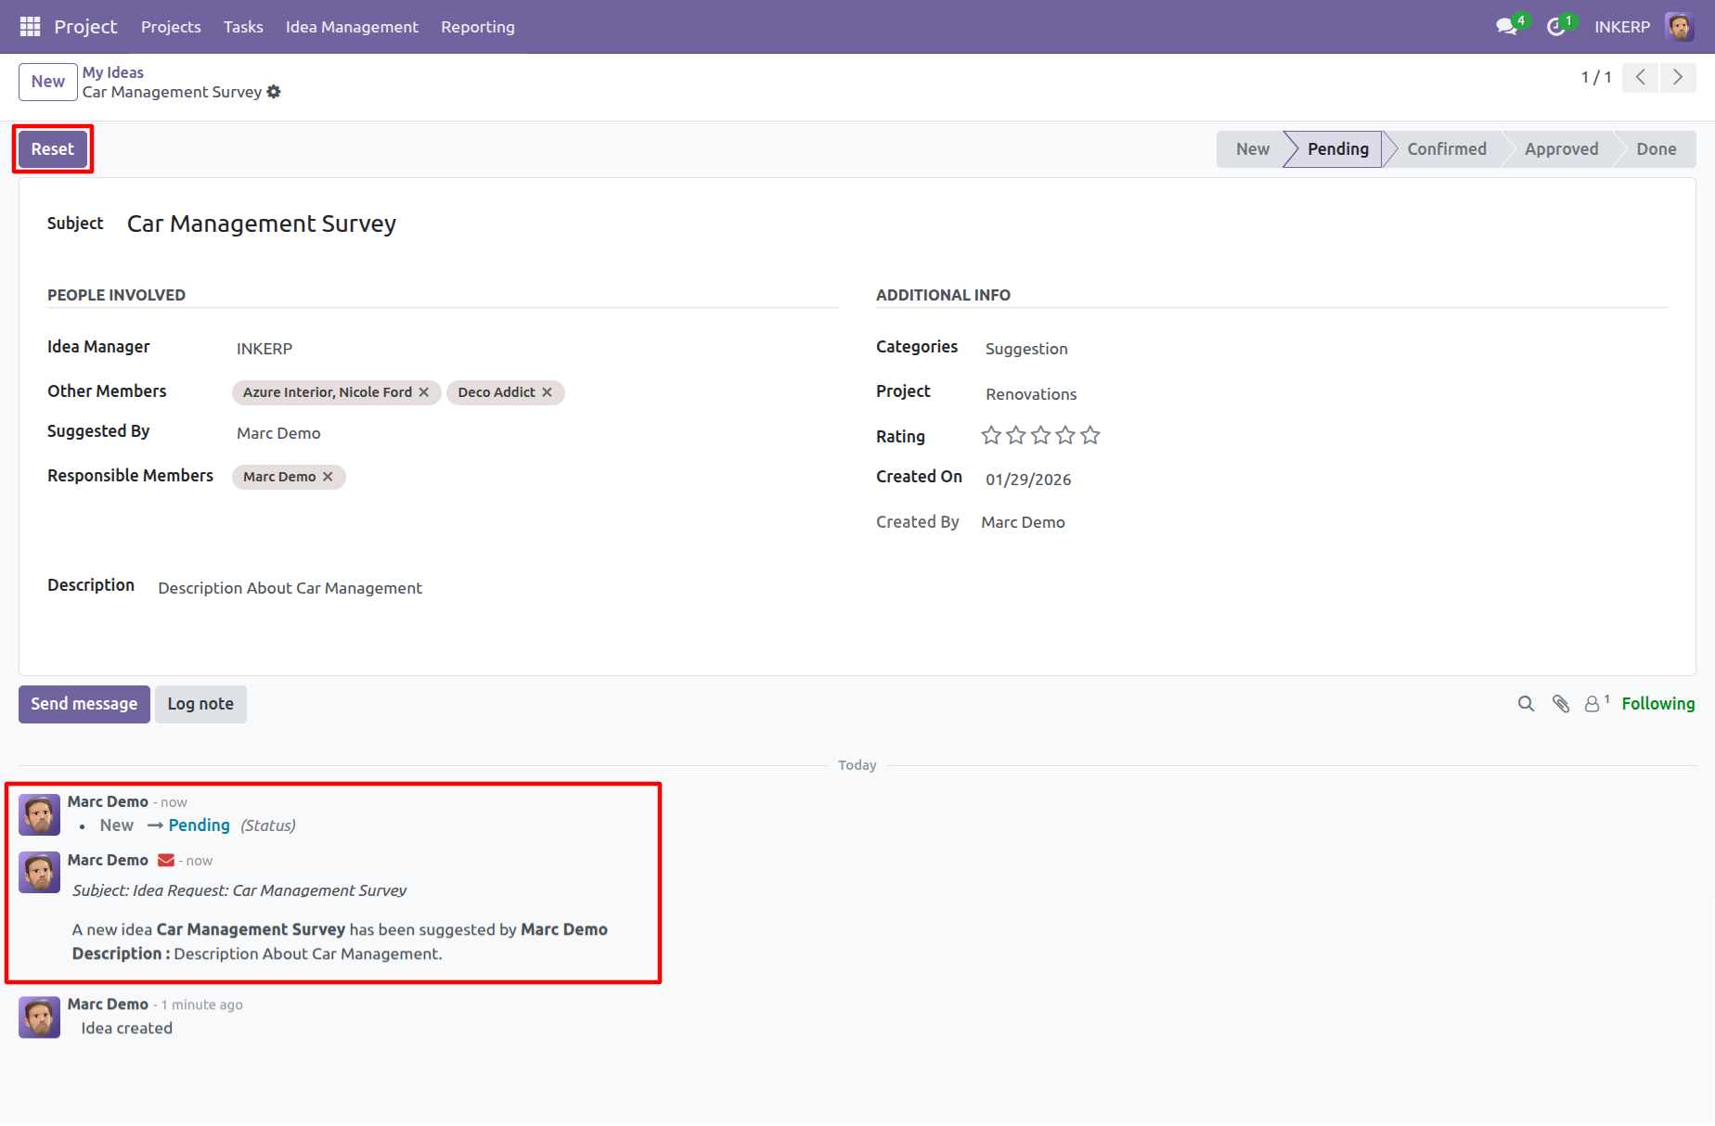This screenshot has width=1715, height=1126.
Task: Select the Approved status stage
Action: coord(1561,149)
